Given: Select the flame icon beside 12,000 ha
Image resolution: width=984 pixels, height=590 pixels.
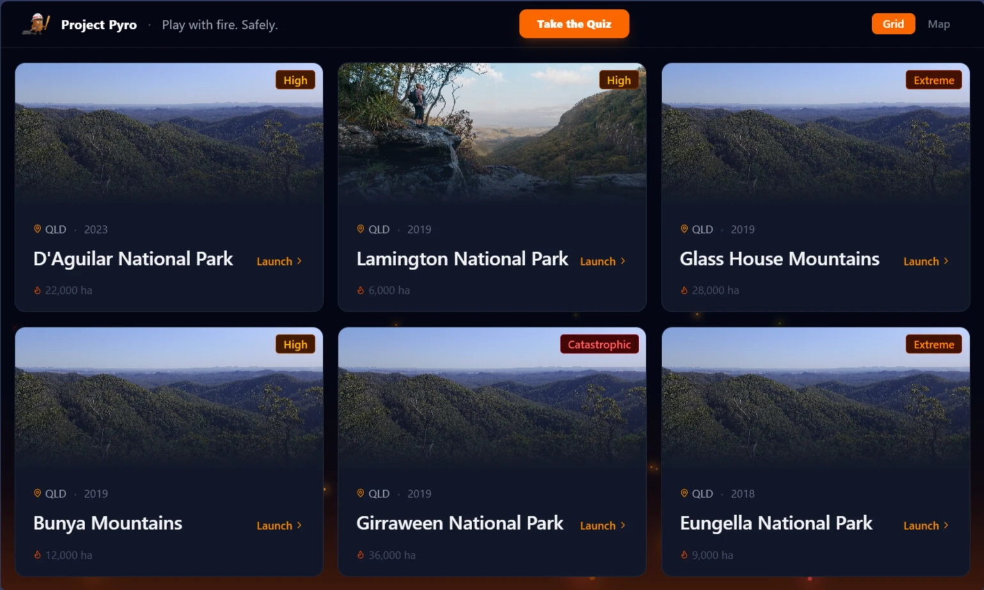Looking at the screenshot, I should coord(36,555).
